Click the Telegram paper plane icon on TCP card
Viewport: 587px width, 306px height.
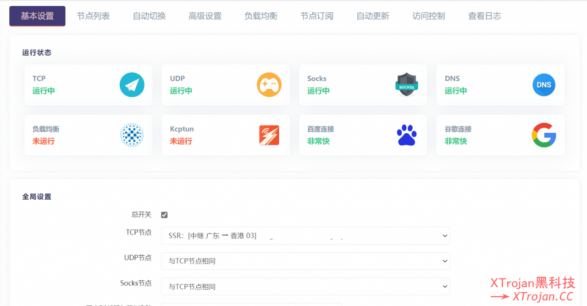(132, 85)
